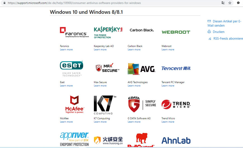Click the AVG Technologies name text
243x148 pixels.
tap(138, 82)
